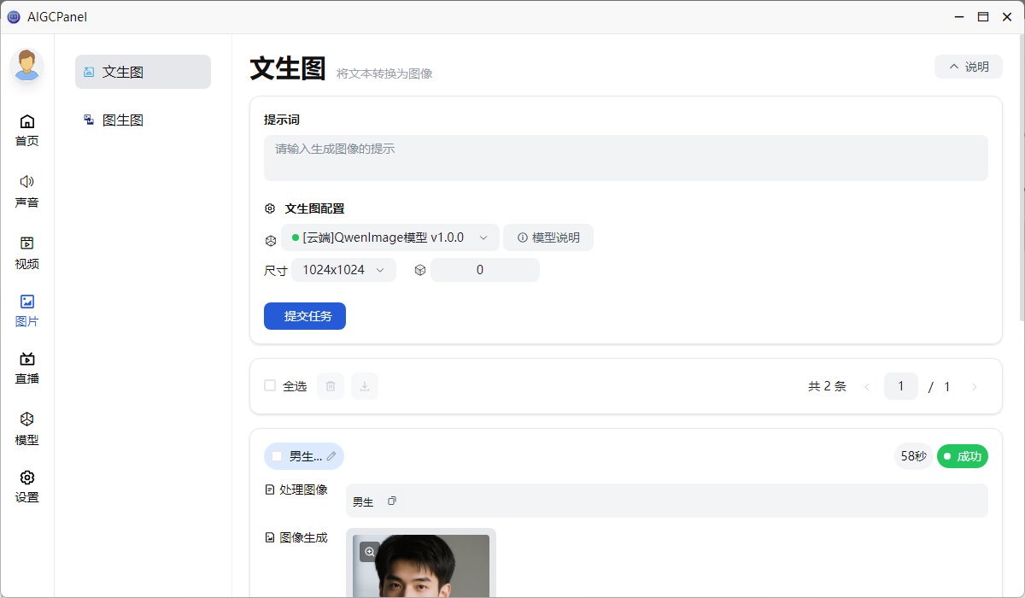
Task: Collapse the 说明 description panel
Action: [969, 67]
